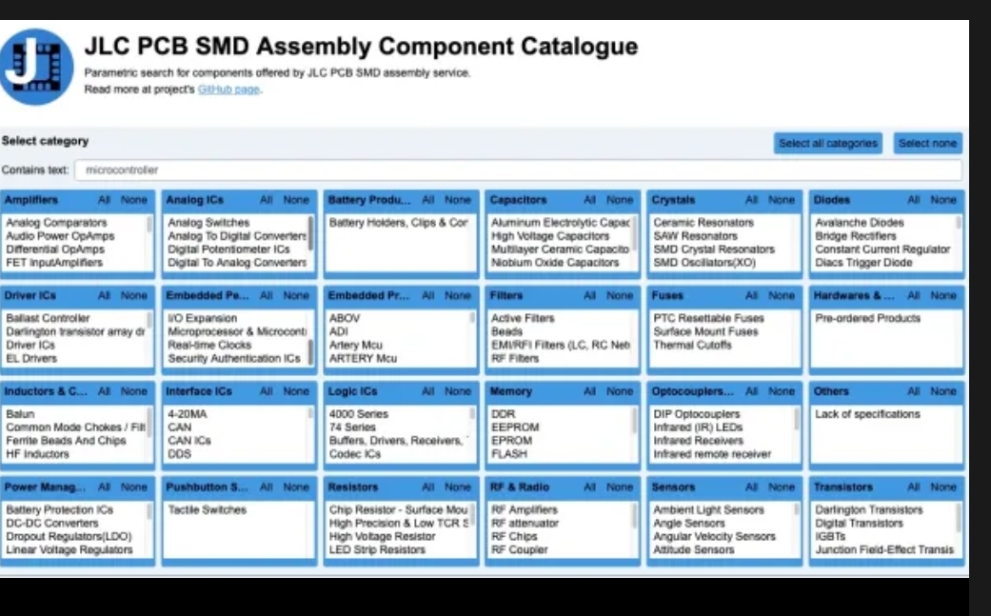Select 74 Series in Logic ICs
991x616 pixels.
[352, 427]
